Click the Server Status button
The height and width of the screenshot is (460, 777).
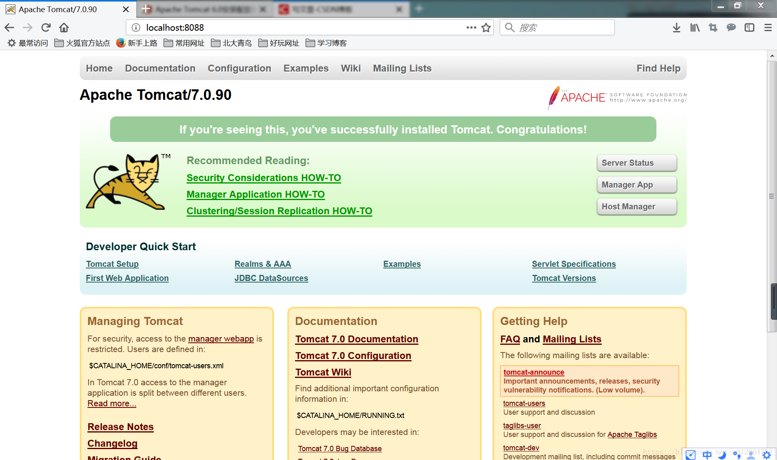(637, 163)
